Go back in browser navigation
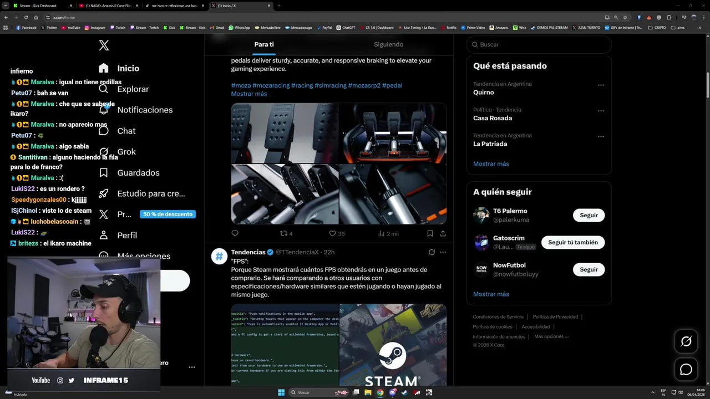 [6, 17]
